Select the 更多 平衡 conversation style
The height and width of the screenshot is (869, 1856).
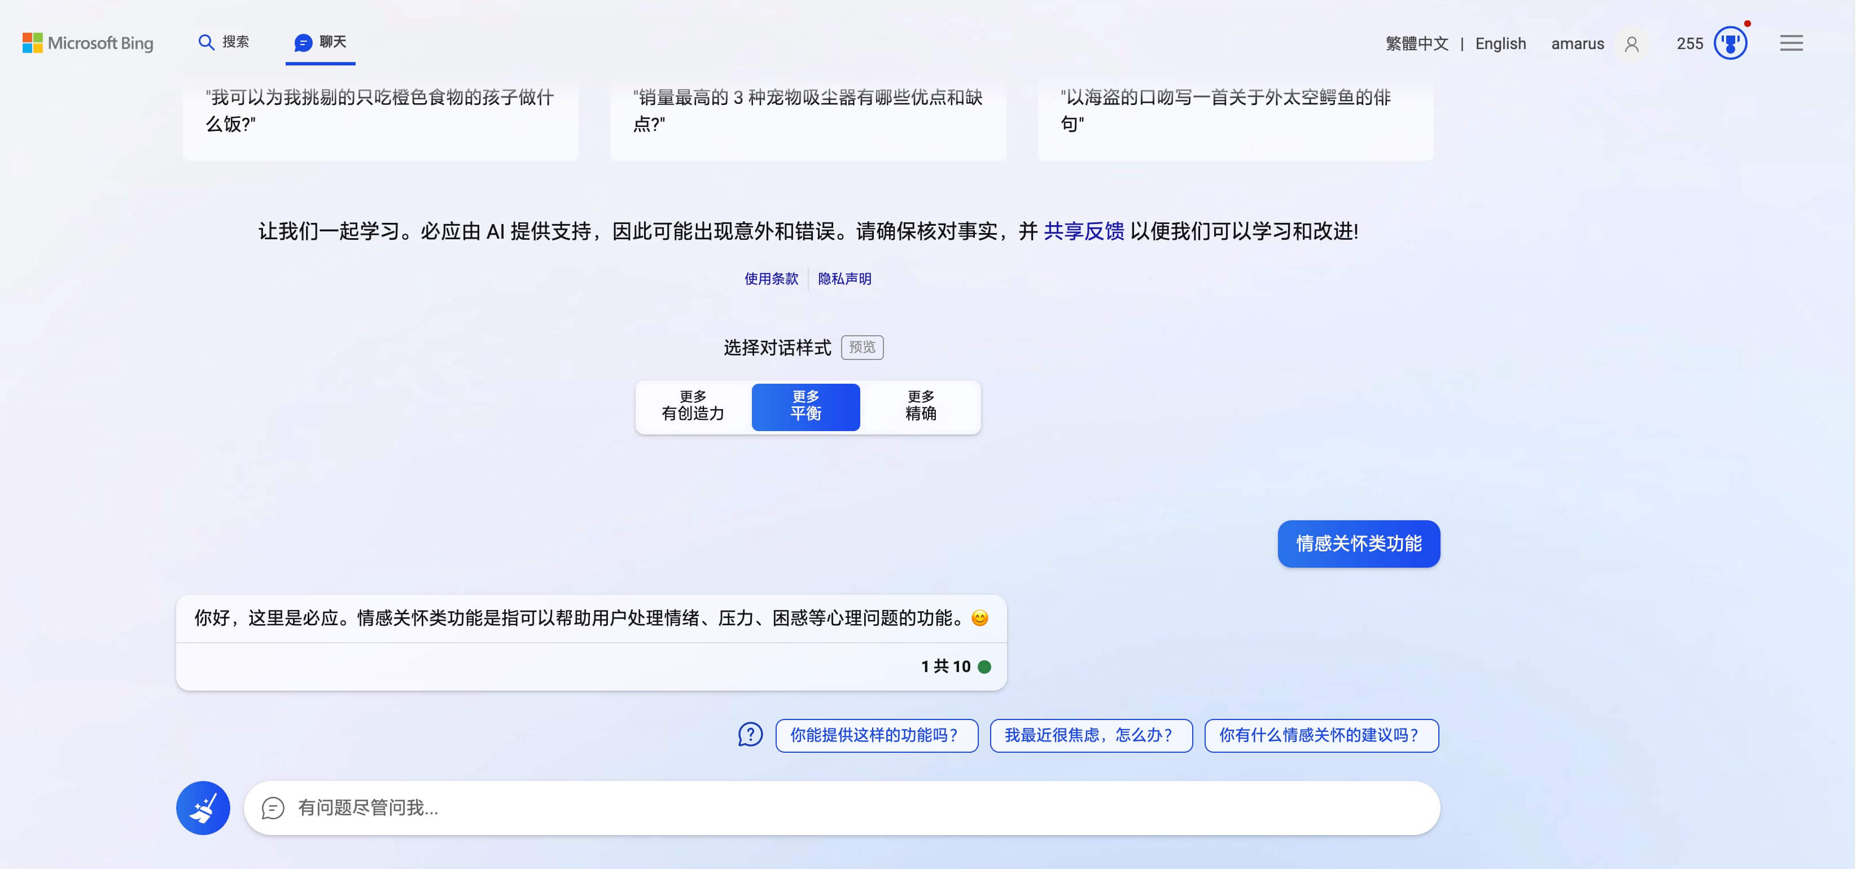[x=806, y=406]
